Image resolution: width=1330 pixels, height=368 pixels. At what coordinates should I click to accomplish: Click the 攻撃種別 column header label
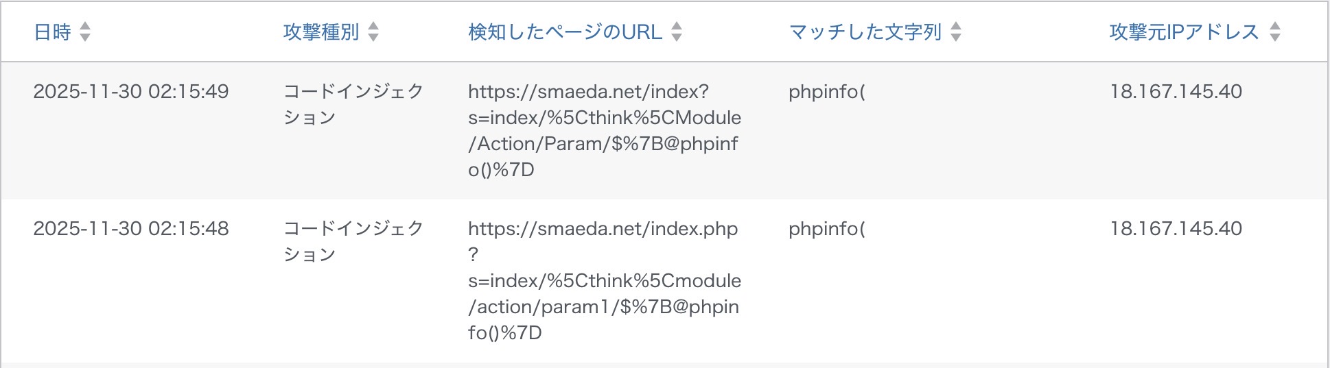click(x=321, y=32)
